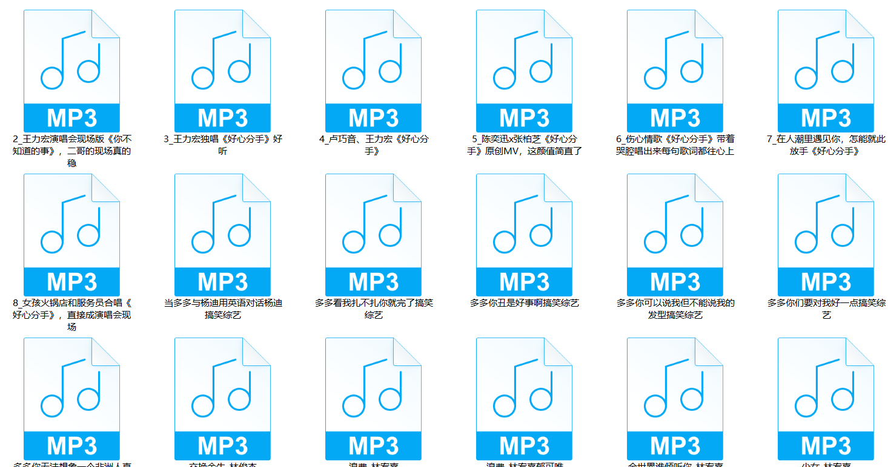Viewport: 888px width, 467px height.
Task: Select MP3 icon for 6_伤心情歌《好心分手》 file
Action: 675,71
